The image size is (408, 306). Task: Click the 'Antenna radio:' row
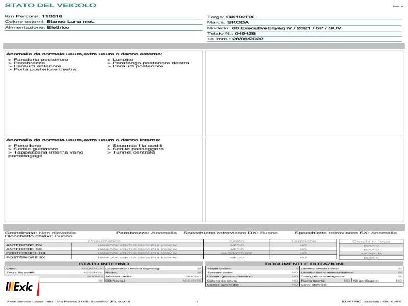(x=153, y=276)
